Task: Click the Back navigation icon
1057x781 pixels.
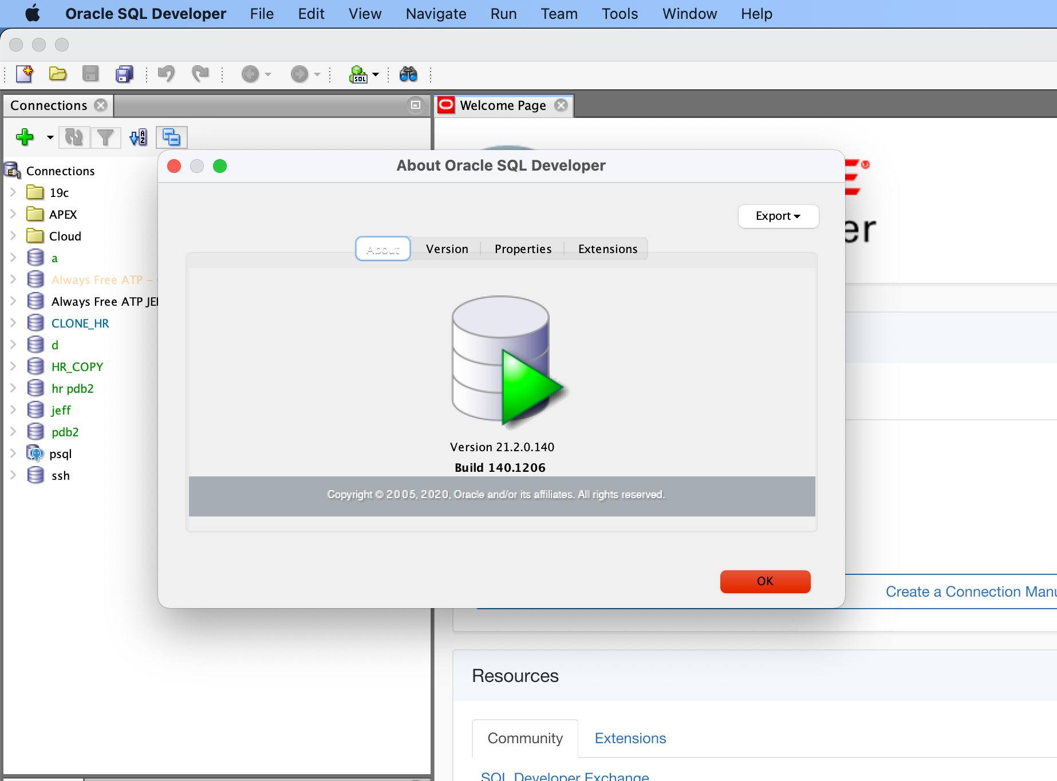Action: click(250, 74)
